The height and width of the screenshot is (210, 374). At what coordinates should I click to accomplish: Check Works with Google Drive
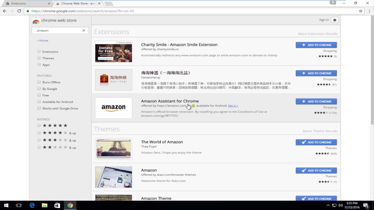tap(39, 108)
